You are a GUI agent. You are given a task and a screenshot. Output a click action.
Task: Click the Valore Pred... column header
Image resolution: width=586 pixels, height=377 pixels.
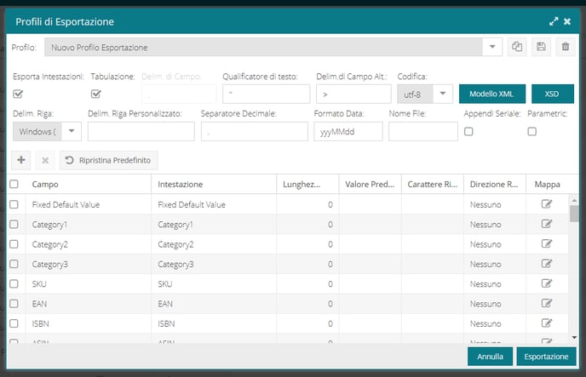coord(370,184)
